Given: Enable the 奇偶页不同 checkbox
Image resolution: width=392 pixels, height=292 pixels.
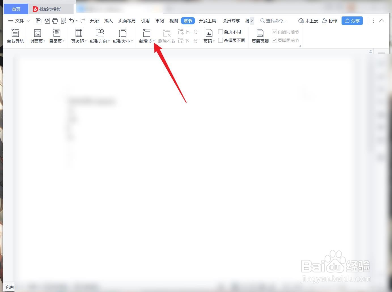Looking at the screenshot, I should tap(220, 41).
